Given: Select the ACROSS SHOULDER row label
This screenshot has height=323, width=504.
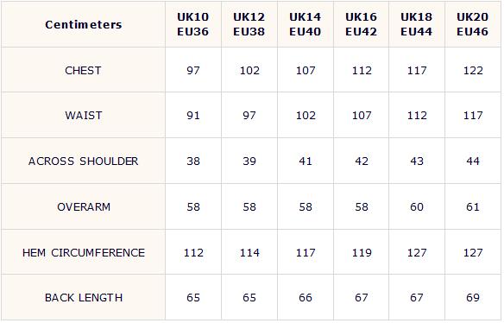Looking at the screenshot, I should pos(83,161).
